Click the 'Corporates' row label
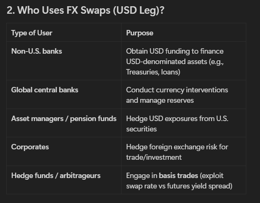Viewport: 260px width, 203px height. click(30, 147)
